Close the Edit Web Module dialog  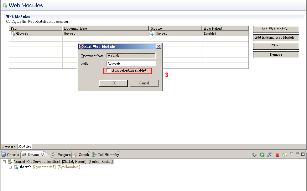(x=159, y=47)
